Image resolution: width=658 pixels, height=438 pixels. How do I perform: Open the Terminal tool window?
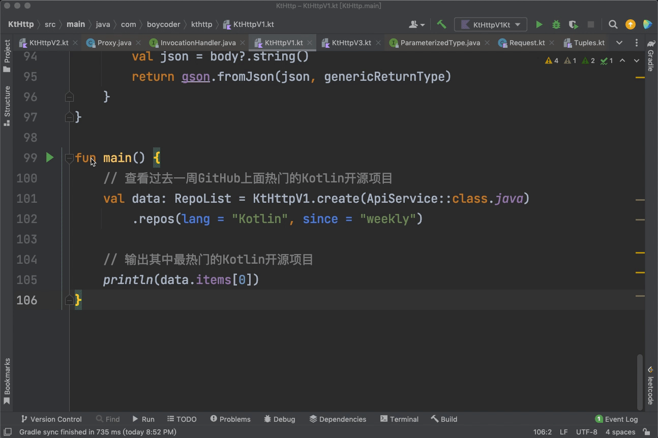(399, 419)
